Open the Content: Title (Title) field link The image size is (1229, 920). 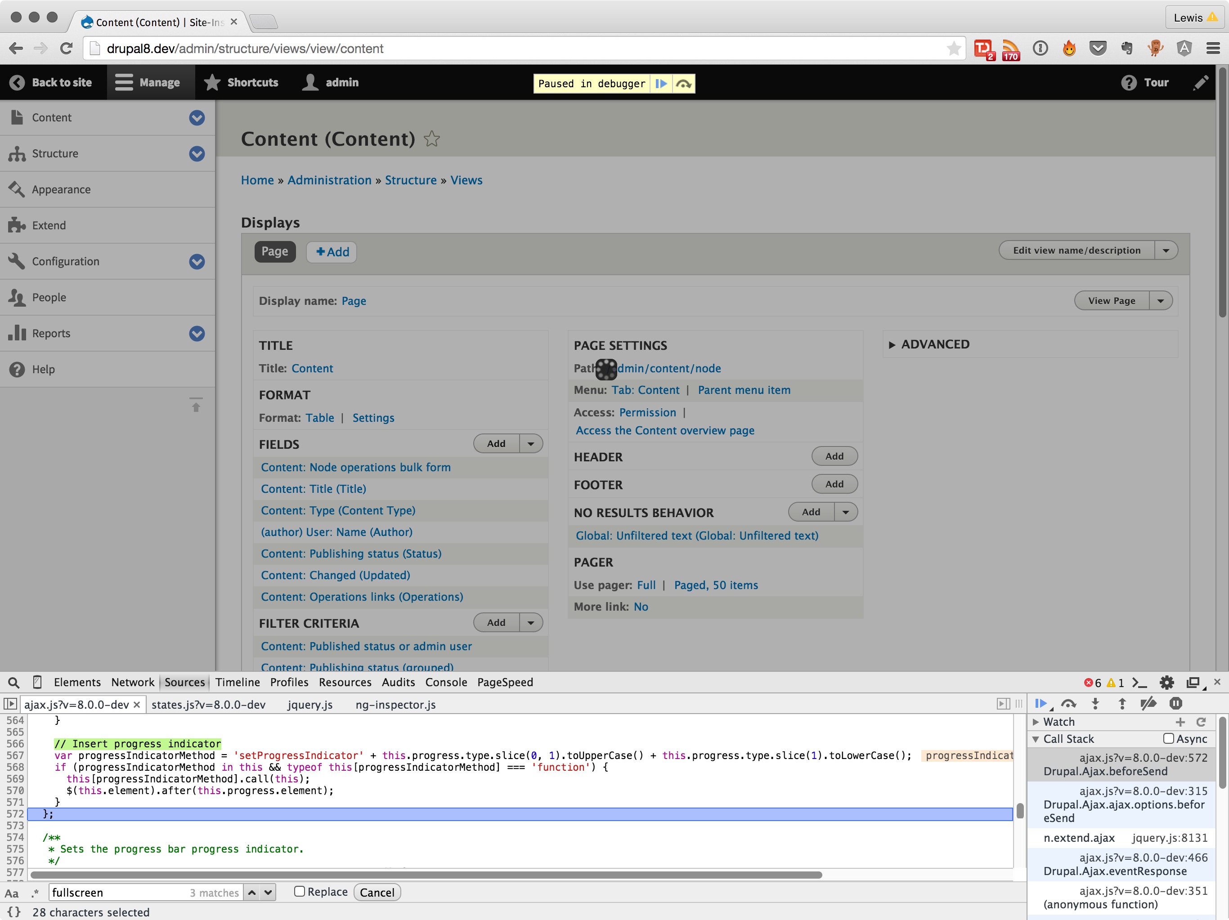(314, 489)
